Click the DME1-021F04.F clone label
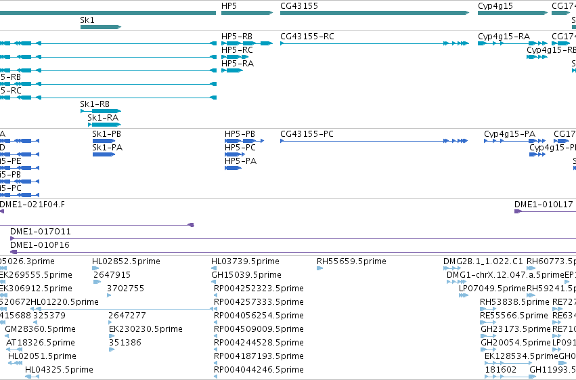The image size is (576, 380). point(32,205)
